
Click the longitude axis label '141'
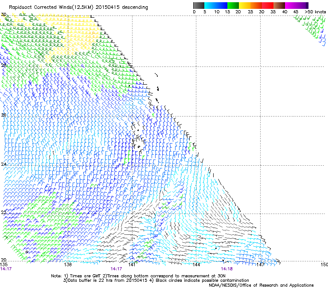[x=132, y=265]
